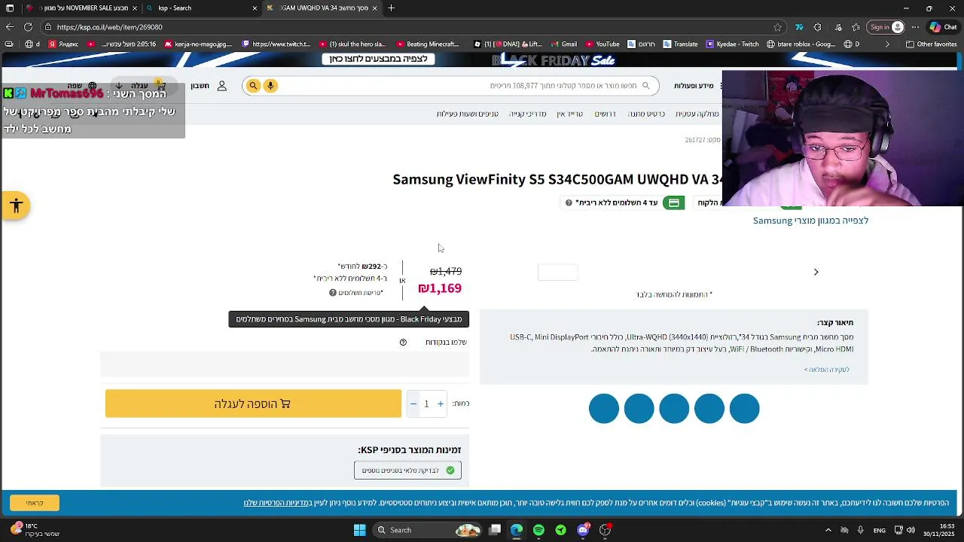
Task: Click the green installments card icon
Action: point(673,202)
